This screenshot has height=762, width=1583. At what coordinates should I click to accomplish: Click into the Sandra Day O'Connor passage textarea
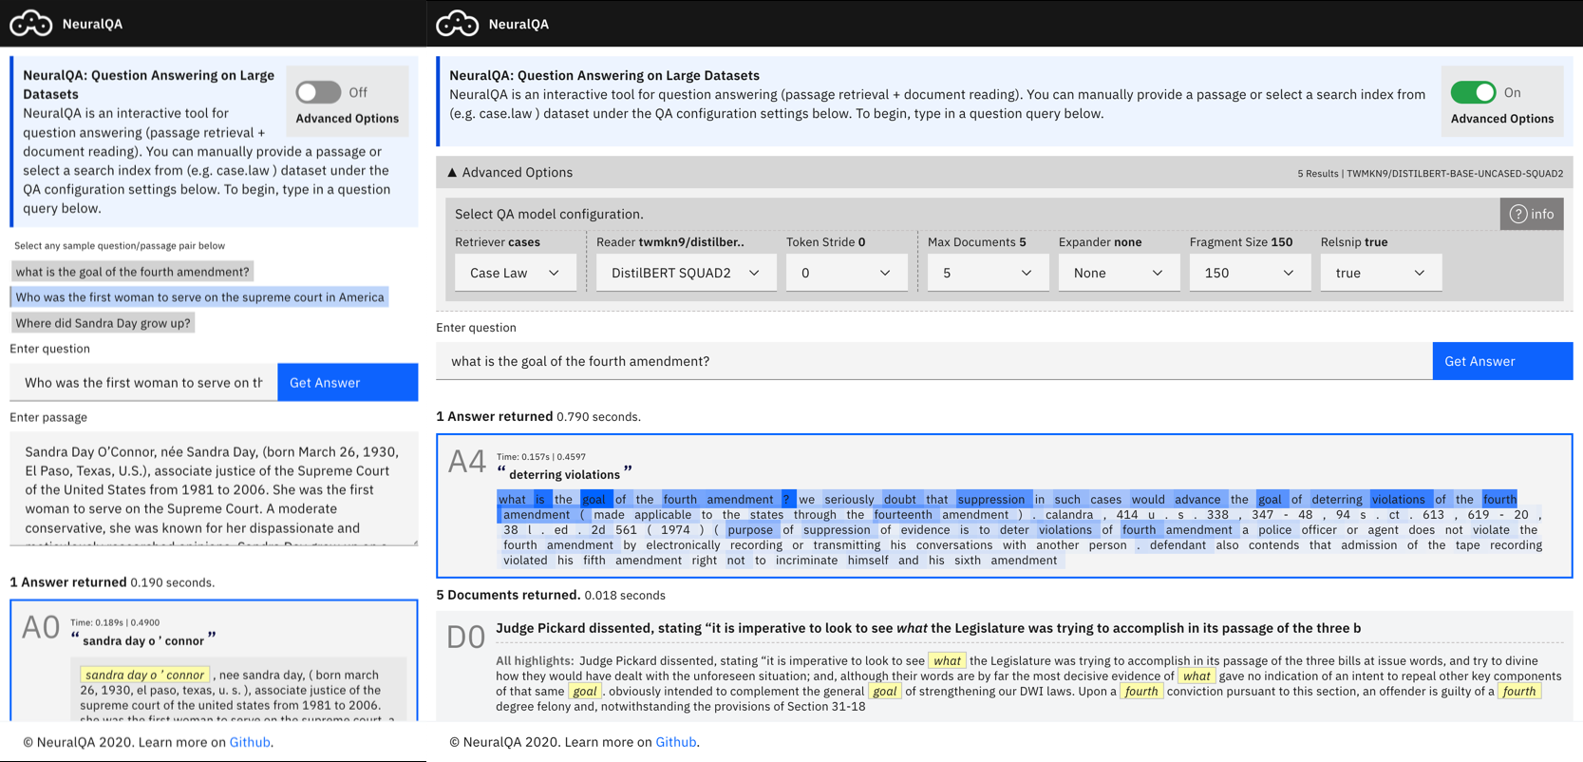214,489
